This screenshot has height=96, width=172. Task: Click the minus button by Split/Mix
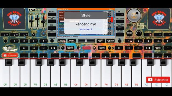[167, 48]
